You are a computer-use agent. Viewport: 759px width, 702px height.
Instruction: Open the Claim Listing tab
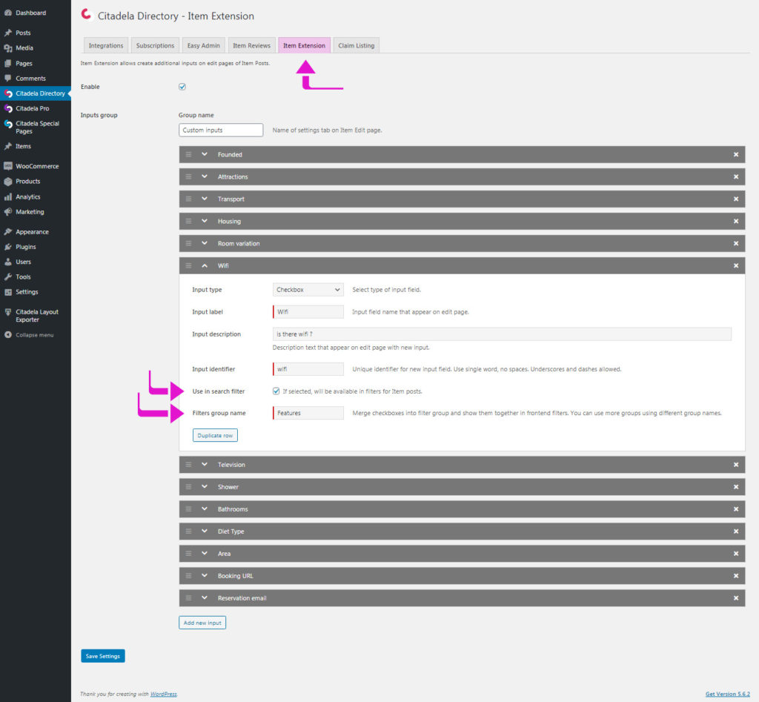357,45
